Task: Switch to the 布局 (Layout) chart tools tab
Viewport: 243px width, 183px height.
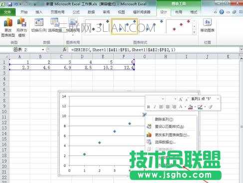Action: click(179, 12)
